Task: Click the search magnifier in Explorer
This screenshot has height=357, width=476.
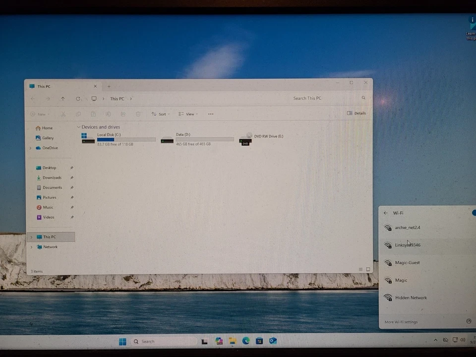Action: 363,98
